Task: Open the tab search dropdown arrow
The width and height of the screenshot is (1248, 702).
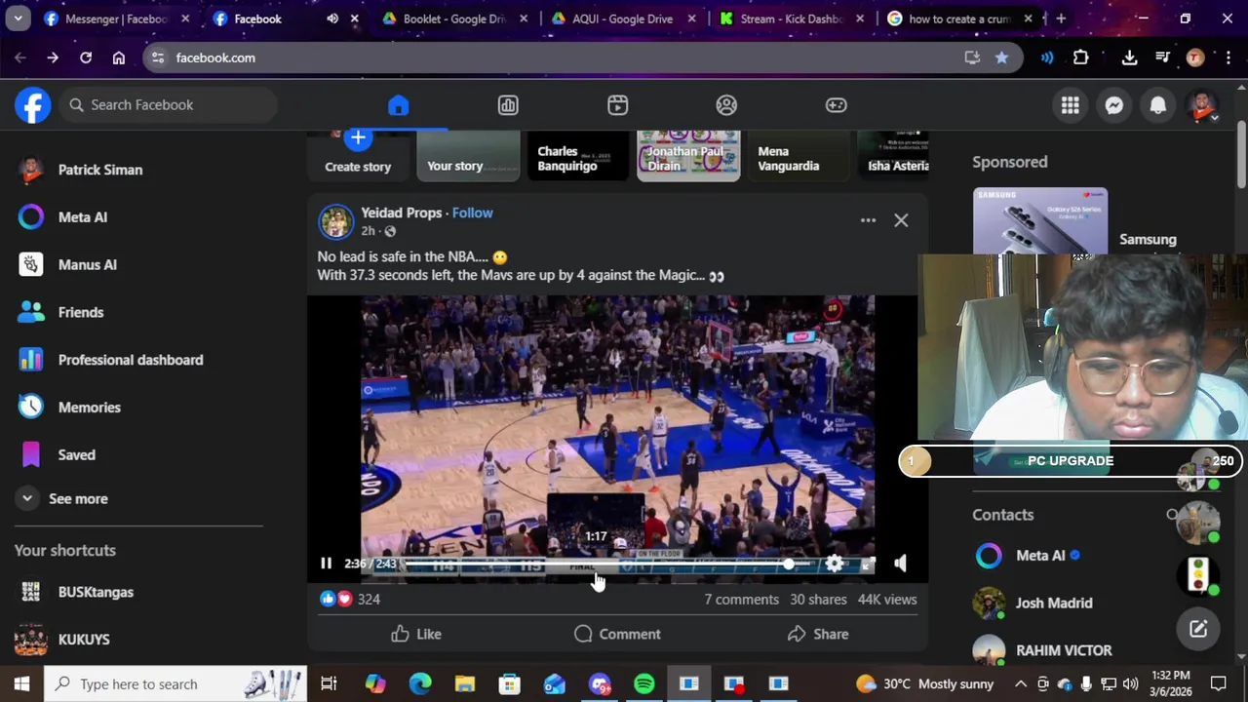Action: point(18,19)
